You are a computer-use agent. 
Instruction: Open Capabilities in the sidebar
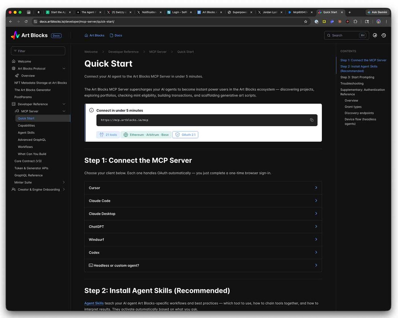click(26, 126)
